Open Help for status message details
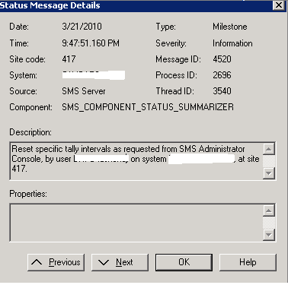 pyautogui.click(x=248, y=262)
